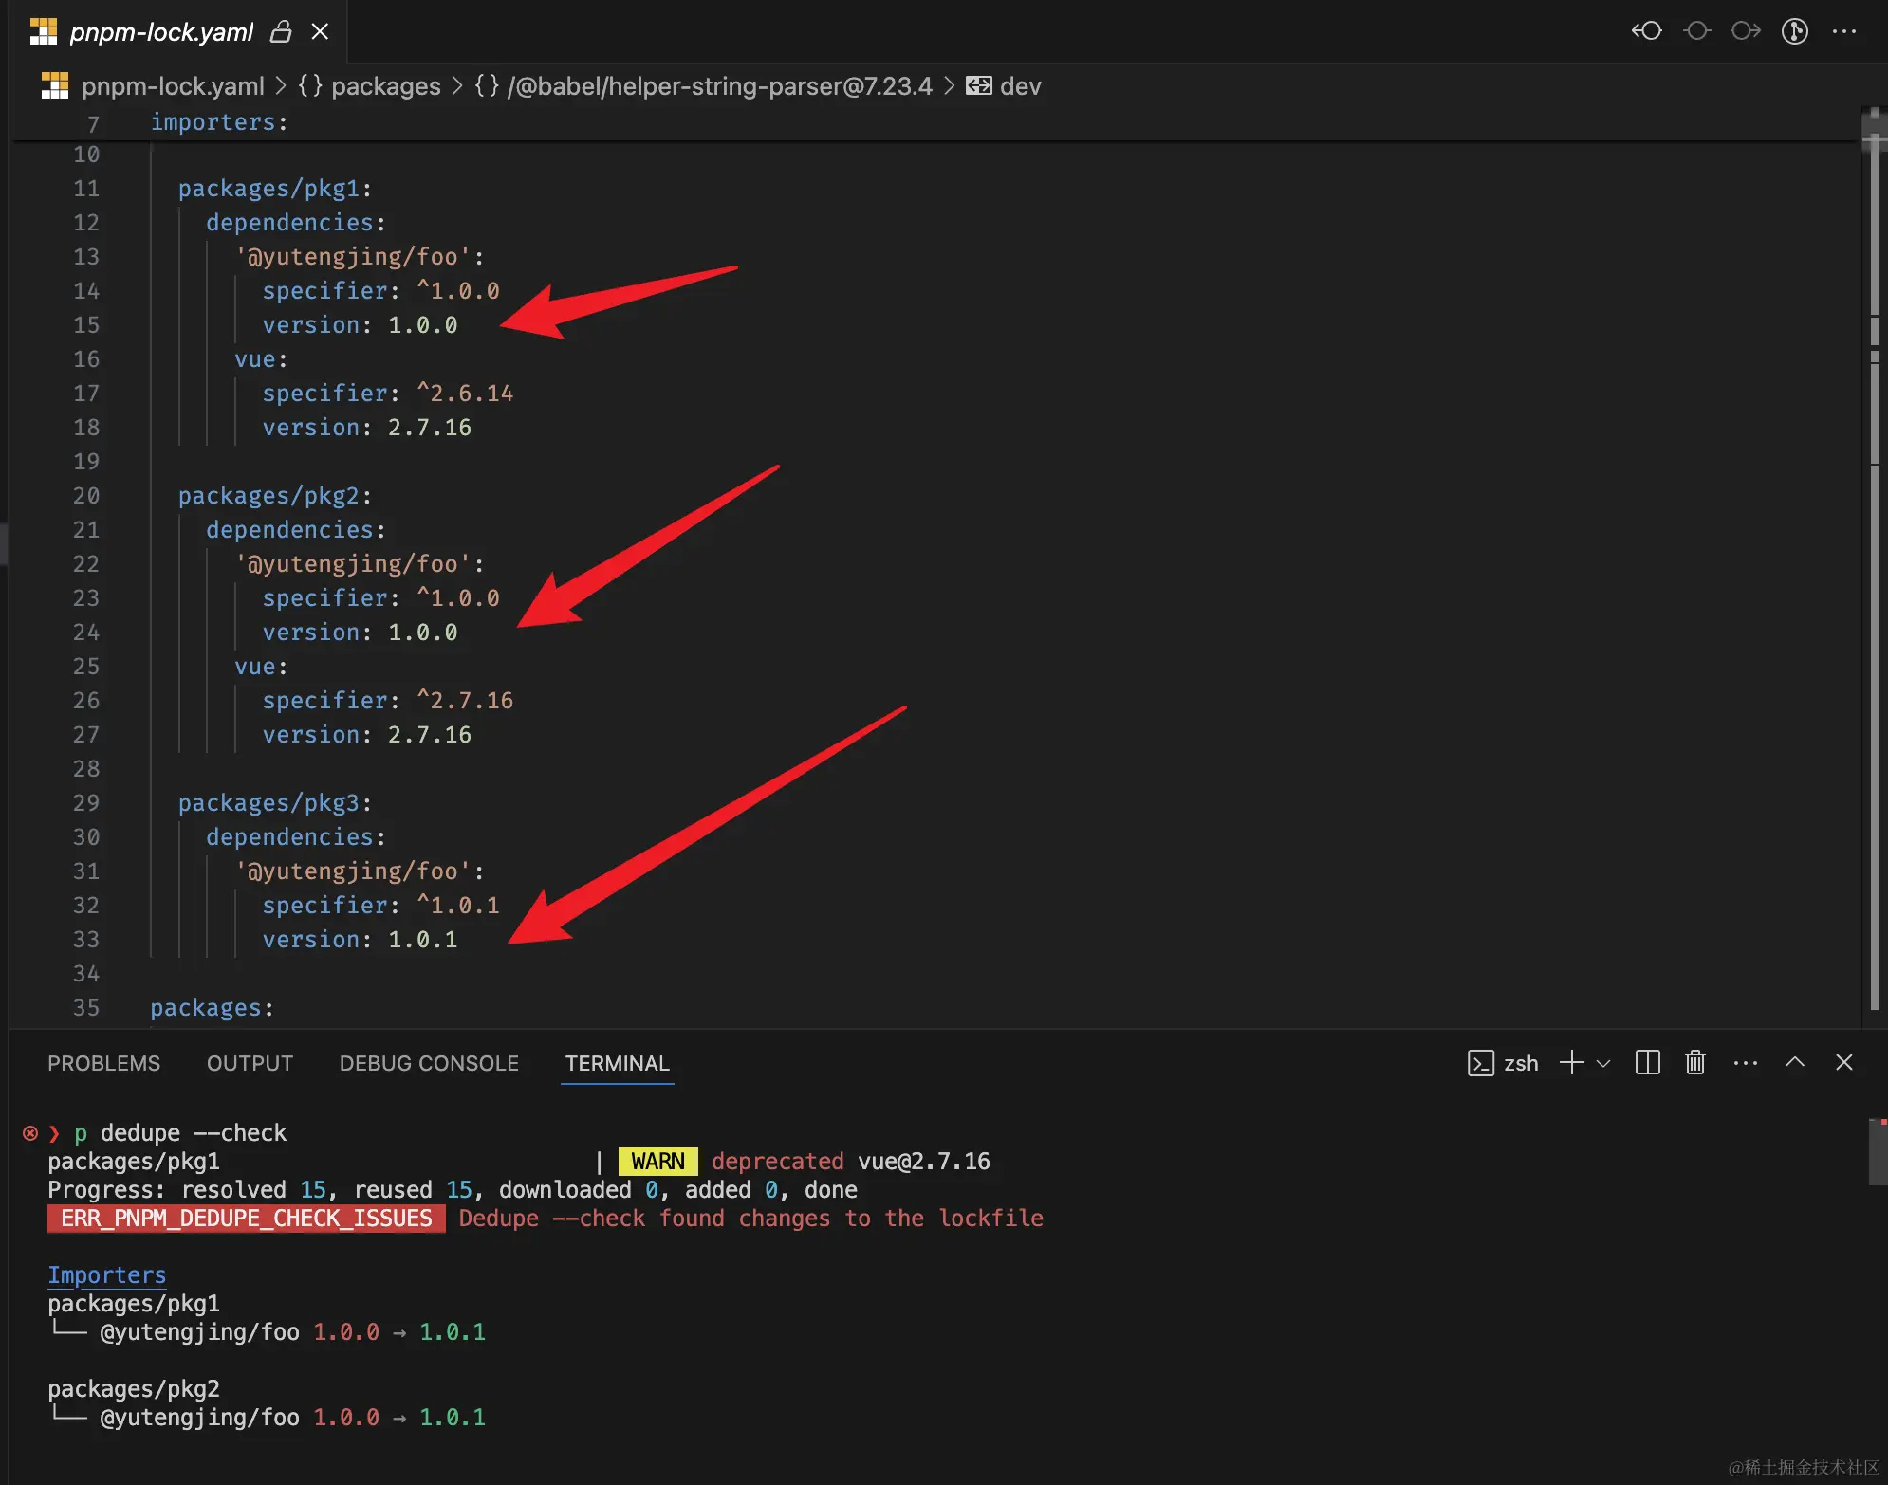Open the packages breadcrumb segment
The image size is (1888, 1485).
tap(386, 86)
